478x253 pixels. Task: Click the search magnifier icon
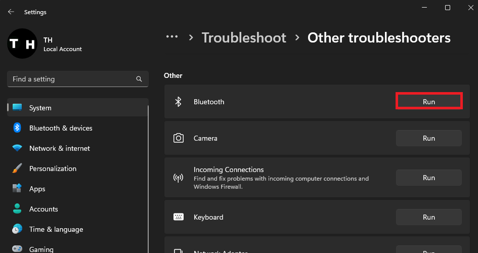[139, 79]
